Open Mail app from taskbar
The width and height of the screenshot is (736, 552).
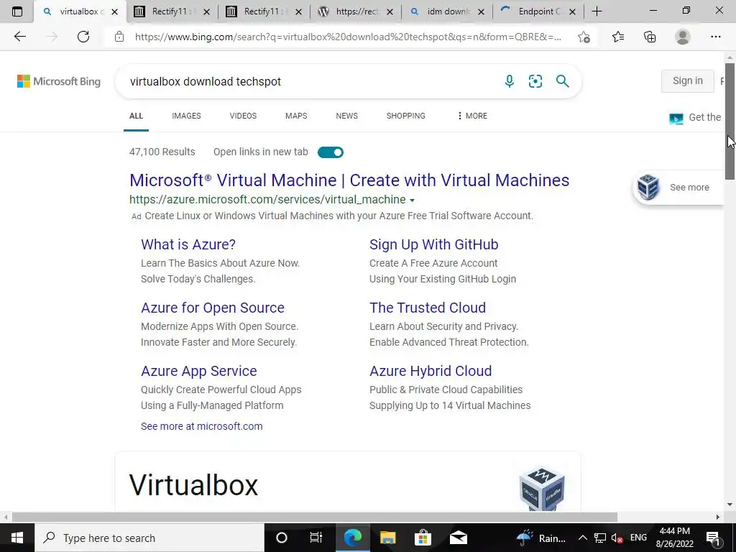pyautogui.click(x=458, y=538)
